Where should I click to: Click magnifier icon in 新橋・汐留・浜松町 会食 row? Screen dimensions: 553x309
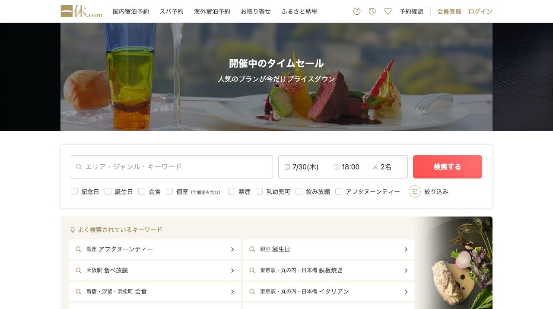(x=79, y=292)
